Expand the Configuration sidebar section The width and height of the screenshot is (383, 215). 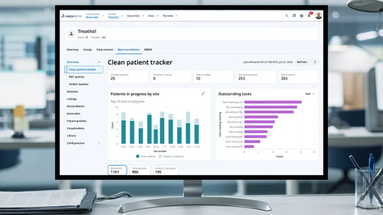tap(99, 143)
